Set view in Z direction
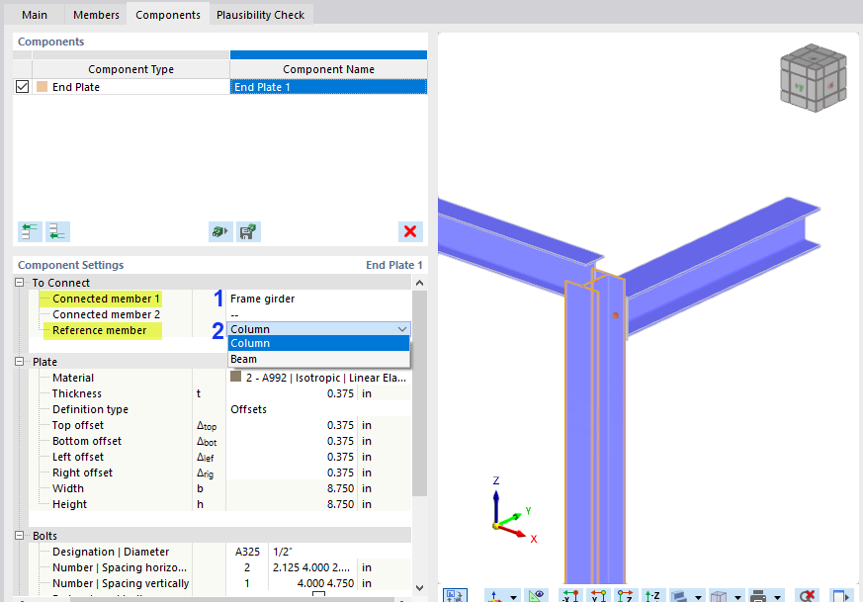This screenshot has height=602, width=863. [625, 596]
